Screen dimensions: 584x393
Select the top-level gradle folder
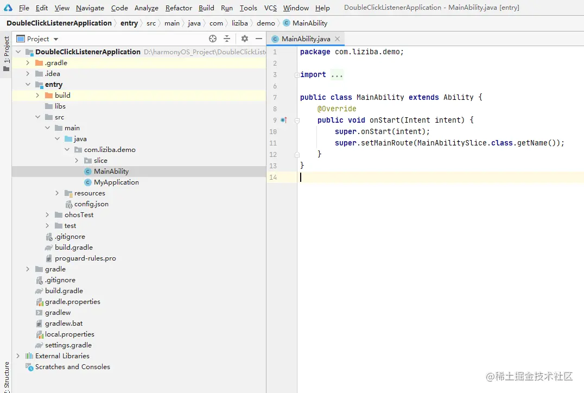click(55, 269)
